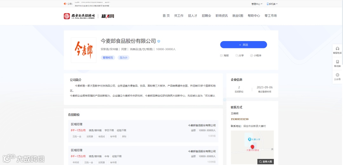Click the 公司简介 description text
The width and height of the screenshot is (343, 165).
click(x=143, y=90)
